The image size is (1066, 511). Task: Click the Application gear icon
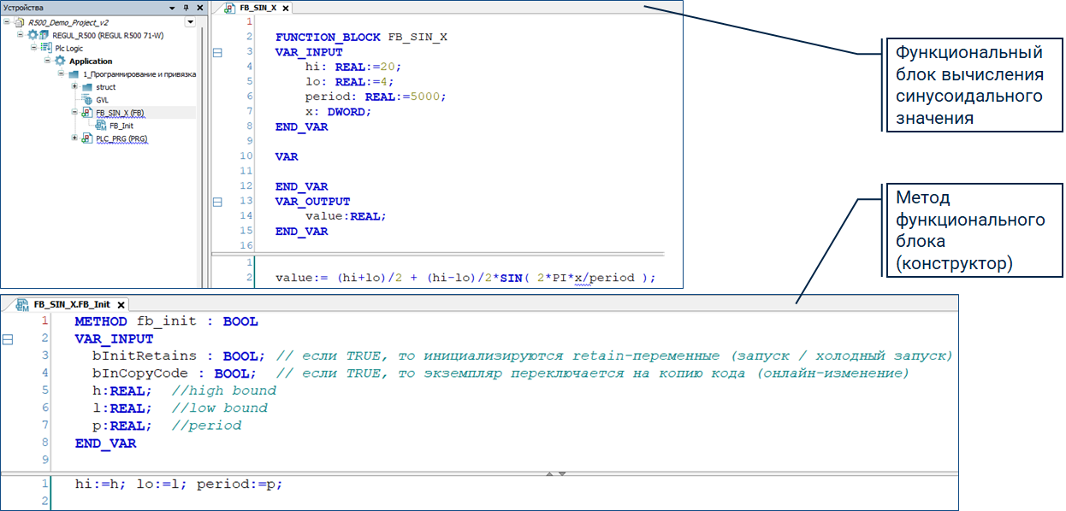click(x=60, y=62)
